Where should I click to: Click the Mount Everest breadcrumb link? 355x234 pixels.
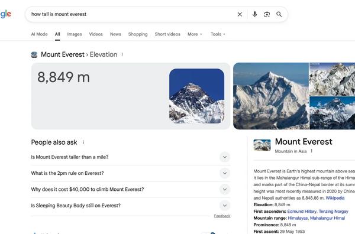click(x=63, y=54)
